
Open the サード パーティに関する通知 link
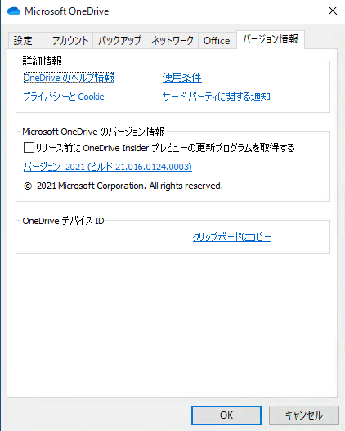pos(217,97)
